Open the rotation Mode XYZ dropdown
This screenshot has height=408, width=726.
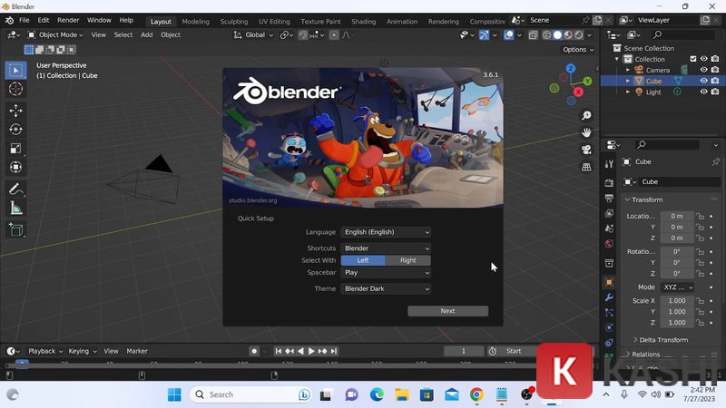[x=677, y=287]
